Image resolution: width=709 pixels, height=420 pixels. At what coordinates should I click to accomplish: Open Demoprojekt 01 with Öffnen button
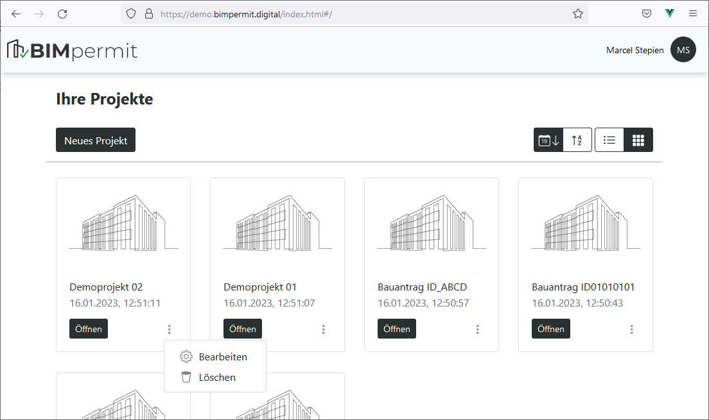pos(243,329)
